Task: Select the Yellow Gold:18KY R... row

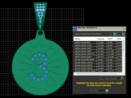Action: tap(98, 54)
